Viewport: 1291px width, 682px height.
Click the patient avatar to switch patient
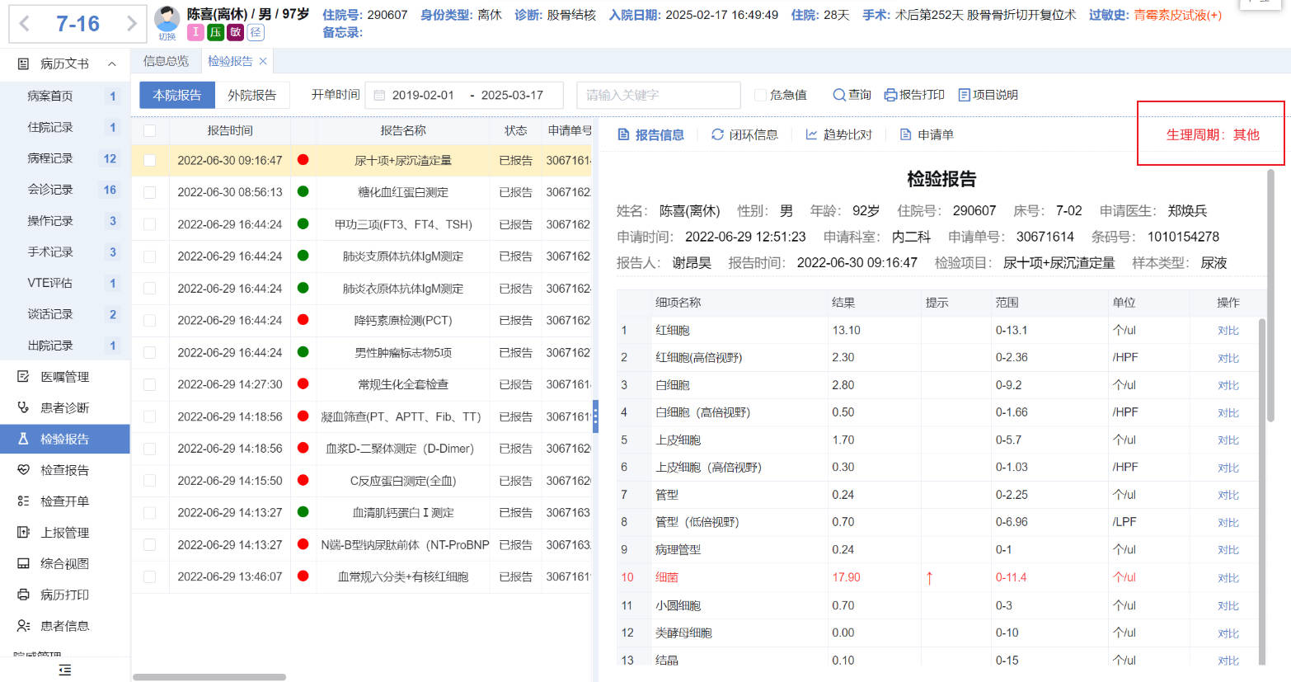[167, 21]
